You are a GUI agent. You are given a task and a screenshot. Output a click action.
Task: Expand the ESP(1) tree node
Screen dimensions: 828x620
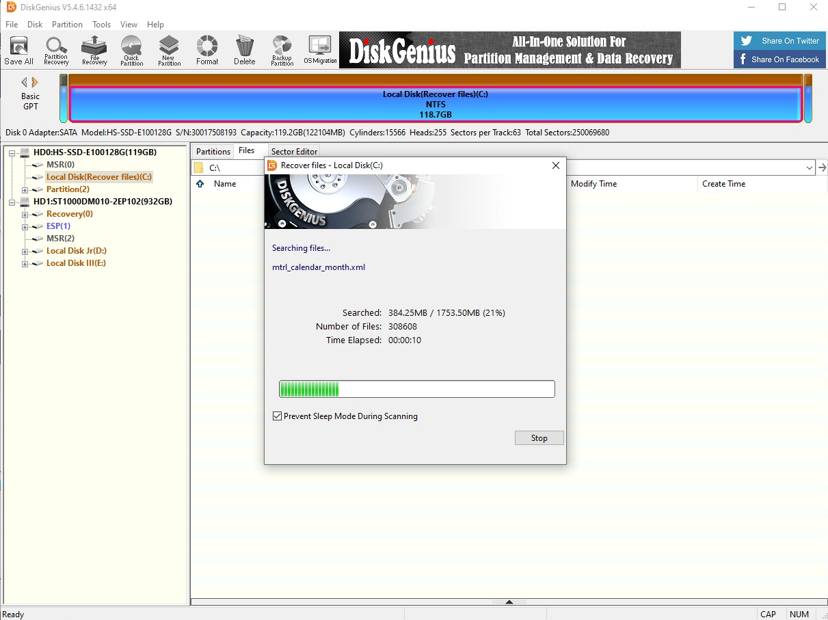(x=25, y=226)
